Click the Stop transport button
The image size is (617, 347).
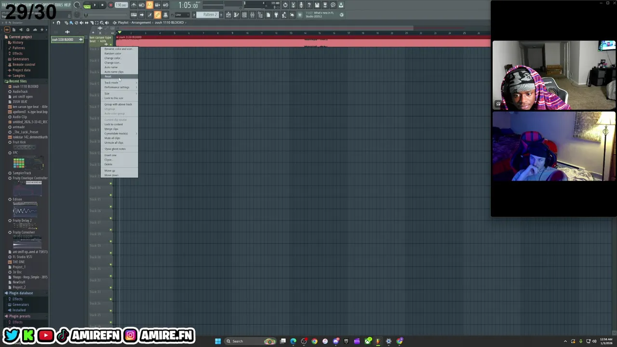102,5
